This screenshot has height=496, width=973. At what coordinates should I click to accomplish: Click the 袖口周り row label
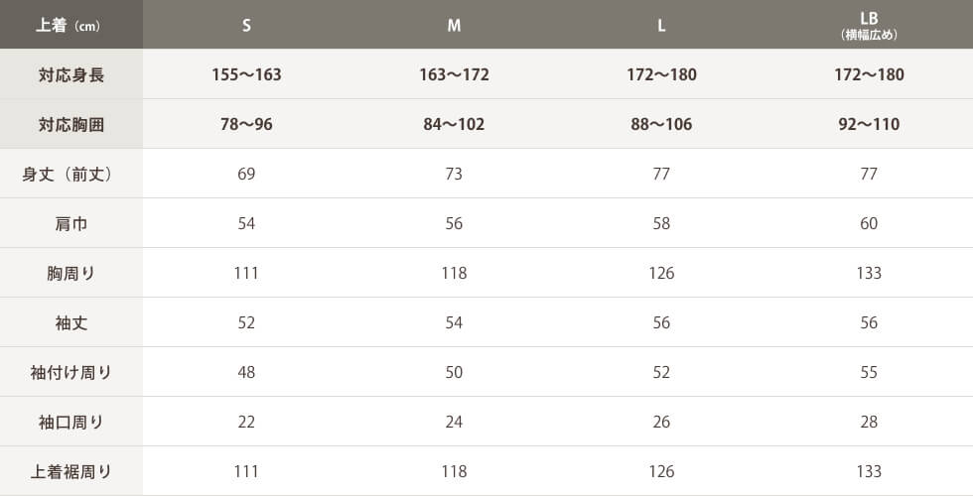(x=71, y=423)
